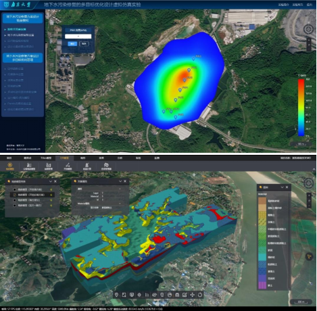
Task: Click the compass navigation control on upper map
Action: [308, 29]
